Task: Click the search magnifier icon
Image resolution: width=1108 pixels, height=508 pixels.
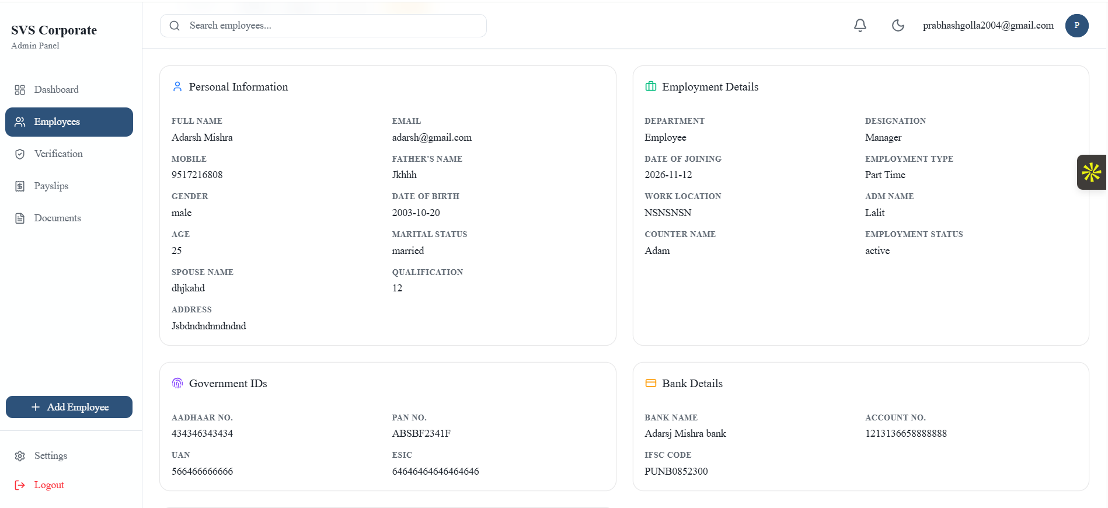Action: (175, 26)
